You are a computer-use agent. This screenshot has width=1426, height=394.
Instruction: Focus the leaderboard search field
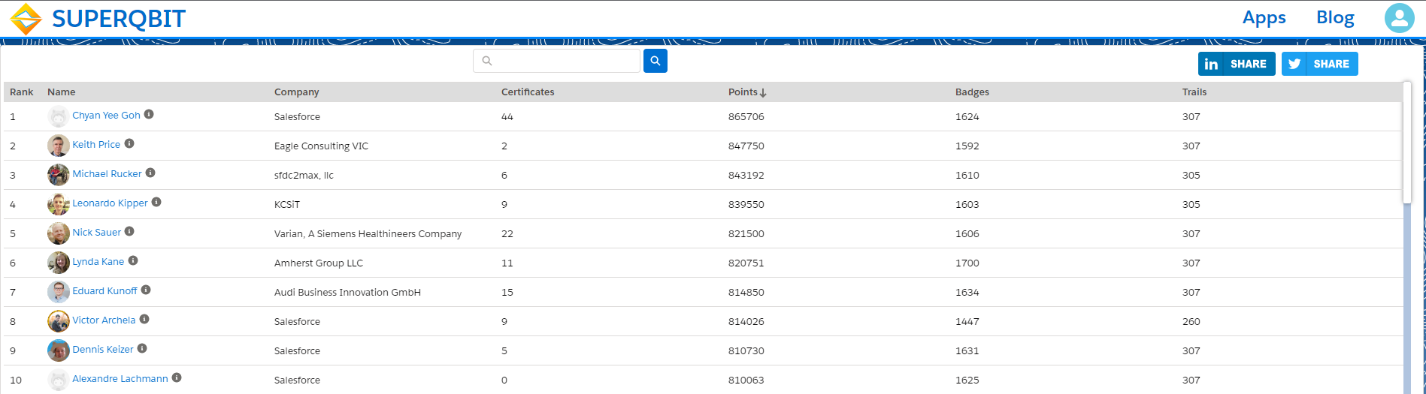[x=556, y=61]
